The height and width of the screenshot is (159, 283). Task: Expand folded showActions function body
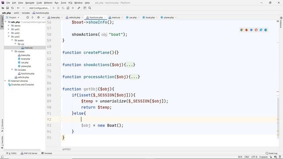[x=129, y=65]
